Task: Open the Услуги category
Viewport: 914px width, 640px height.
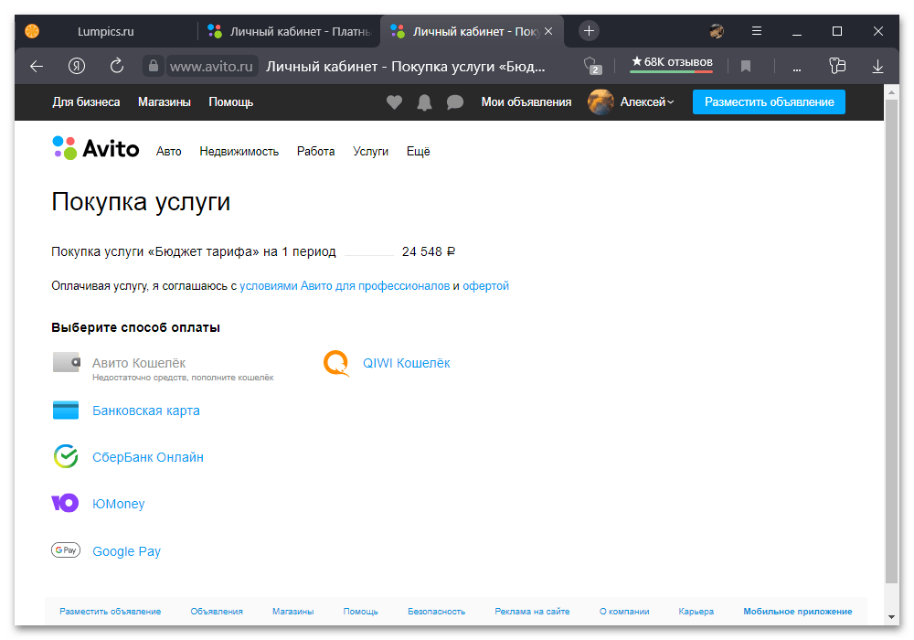Action: [370, 152]
